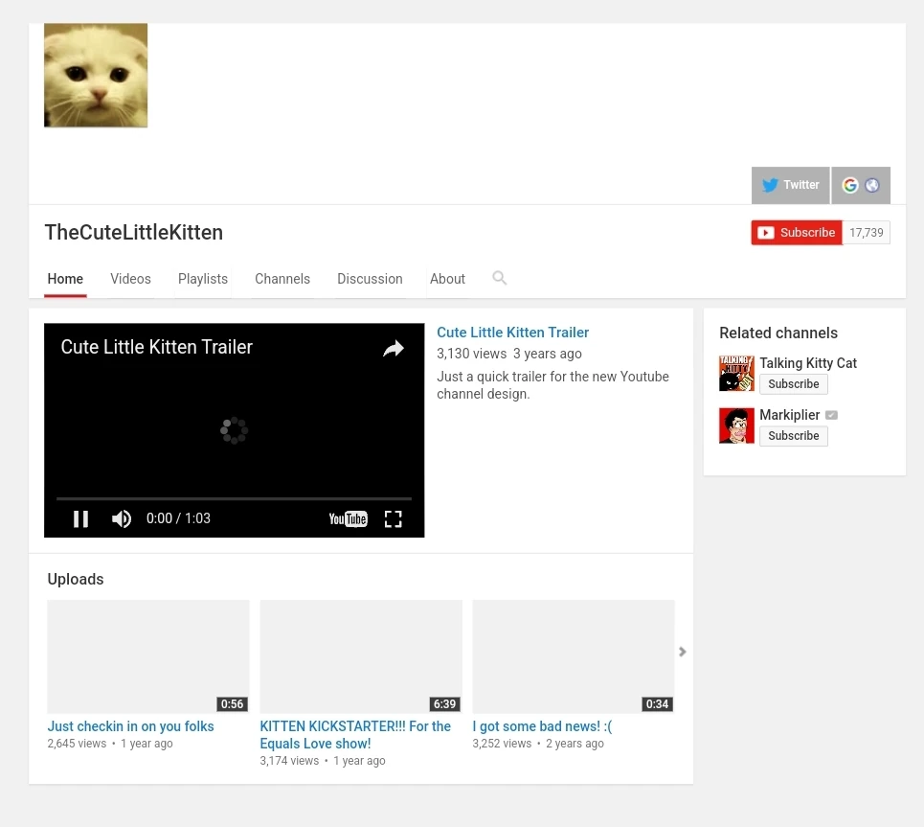924x827 pixels.
Task: Open Markiplier channel name
Action: pos(790,415)
